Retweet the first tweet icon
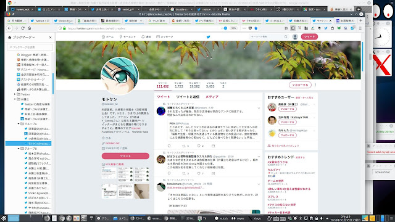This screenshot has width=395, height=222. (184, 146)
